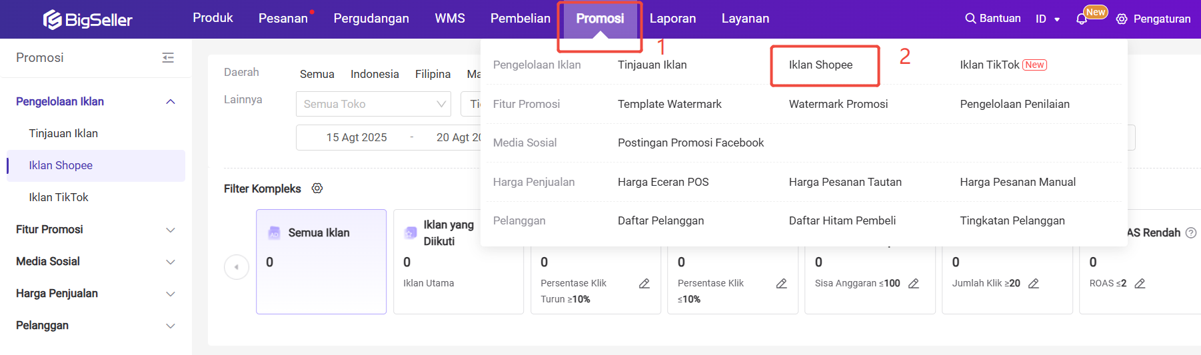
Task: Open the Pembelian menu
Action: [x=521, y=19]
